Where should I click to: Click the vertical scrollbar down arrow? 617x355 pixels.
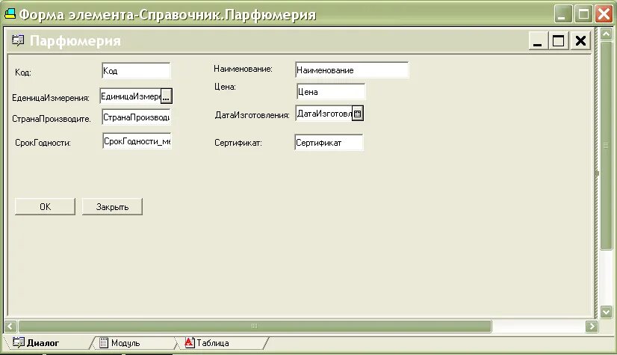(x=606, y=312)
